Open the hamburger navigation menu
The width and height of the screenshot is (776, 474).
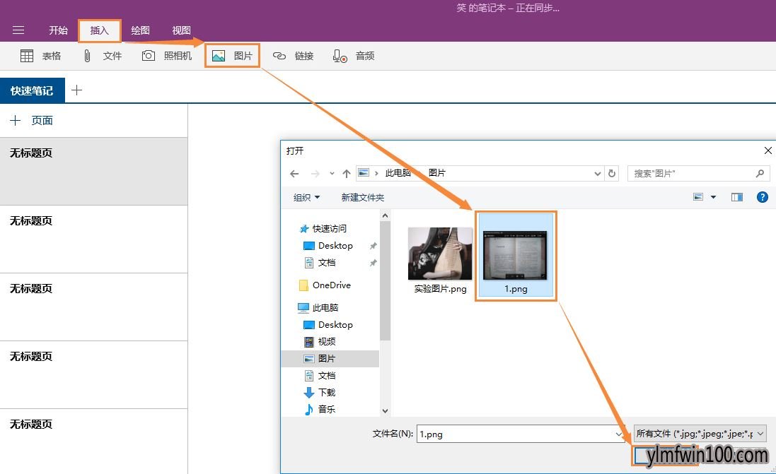pyautogui.click(x=18, y=30)
